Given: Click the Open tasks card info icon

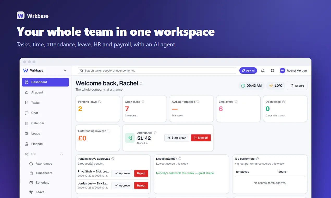Looking at the screenshot, I should [x=143, y=102].
